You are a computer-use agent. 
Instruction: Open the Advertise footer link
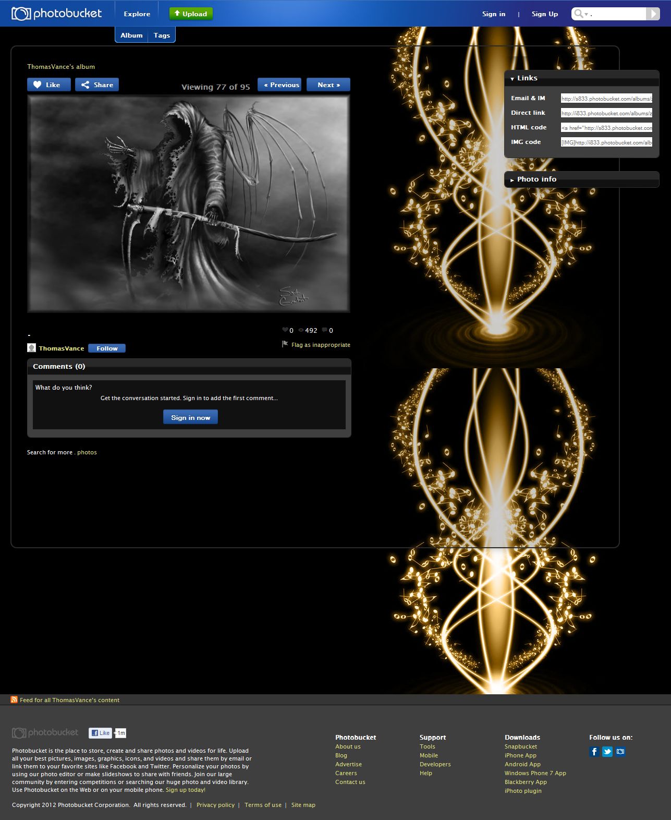pyautogui.click(x=348, y=764)
